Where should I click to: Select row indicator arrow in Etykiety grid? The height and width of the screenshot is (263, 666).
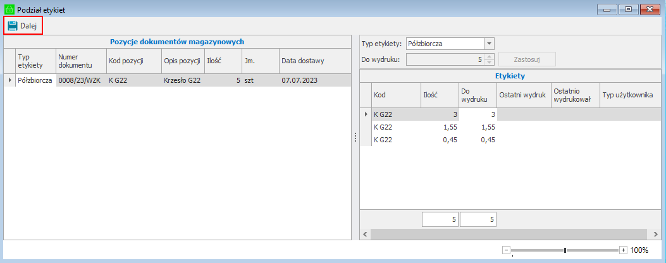[366, 114]
